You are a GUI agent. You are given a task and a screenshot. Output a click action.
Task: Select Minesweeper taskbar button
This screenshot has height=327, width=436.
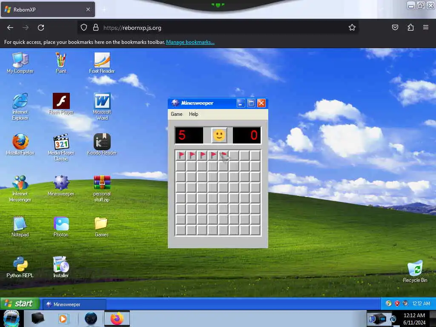coord(74,304)
